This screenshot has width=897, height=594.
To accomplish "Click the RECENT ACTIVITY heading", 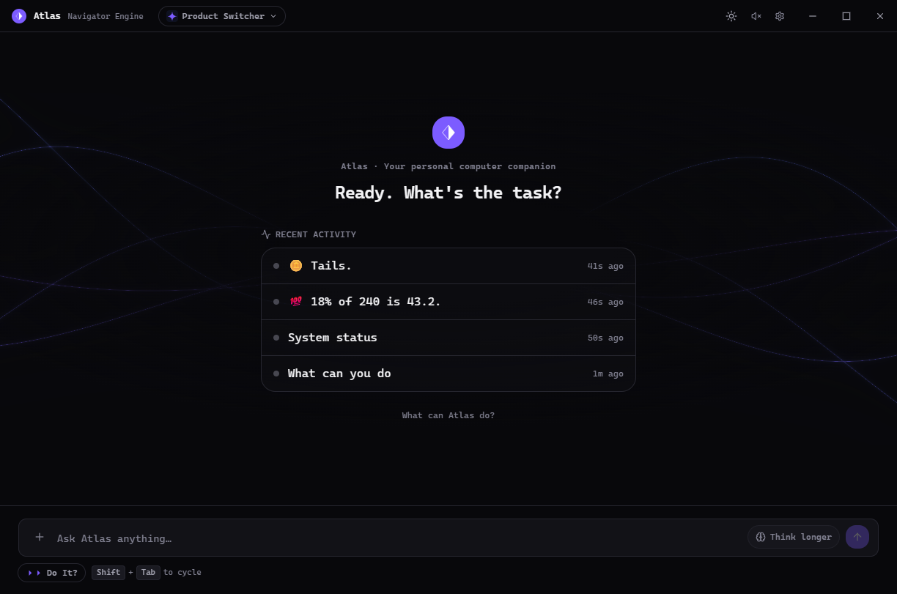I will click(x=316, y=234).
